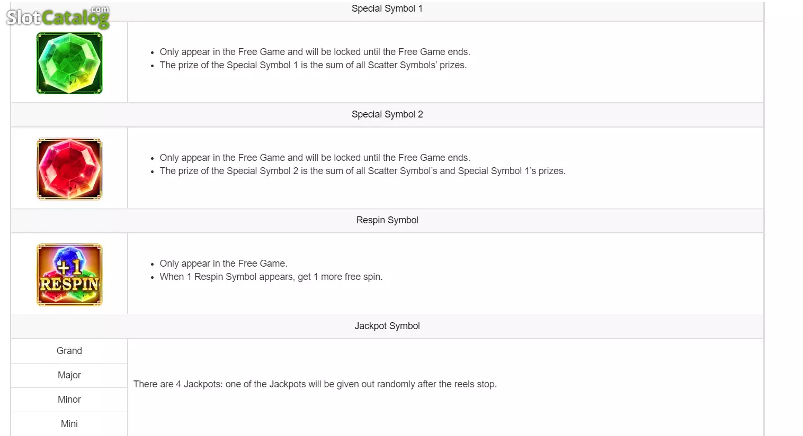The image size is (803, 436).
Task: Click Special Symbol 2 'locked until Free Game ends' bullet
Action: 315,158
